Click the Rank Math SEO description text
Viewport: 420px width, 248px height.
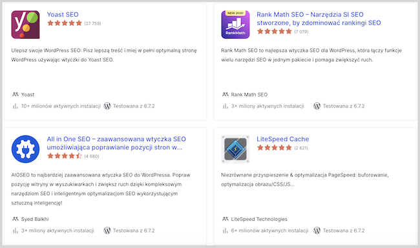point(311,55)
